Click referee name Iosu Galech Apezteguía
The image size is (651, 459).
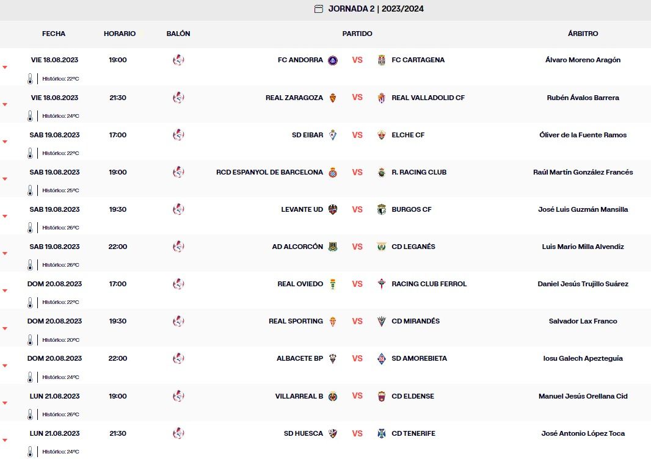583,358
